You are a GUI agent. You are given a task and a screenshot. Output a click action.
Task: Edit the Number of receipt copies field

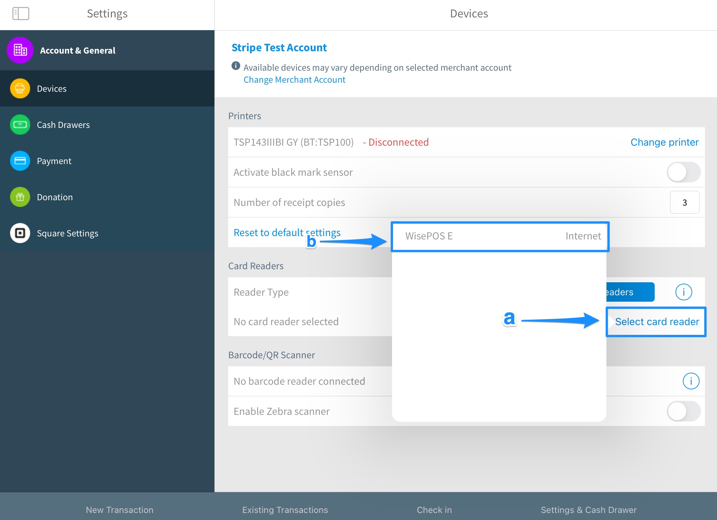(x=685, y=202)
